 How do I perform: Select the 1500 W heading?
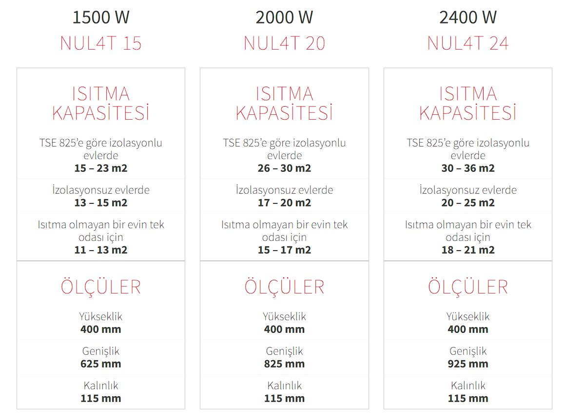[x=101, y=18]
